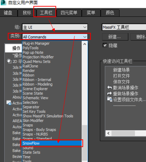The image size is (146, 162).
Task: Select Set Key Tools category
Action: [x=34, y=111]
